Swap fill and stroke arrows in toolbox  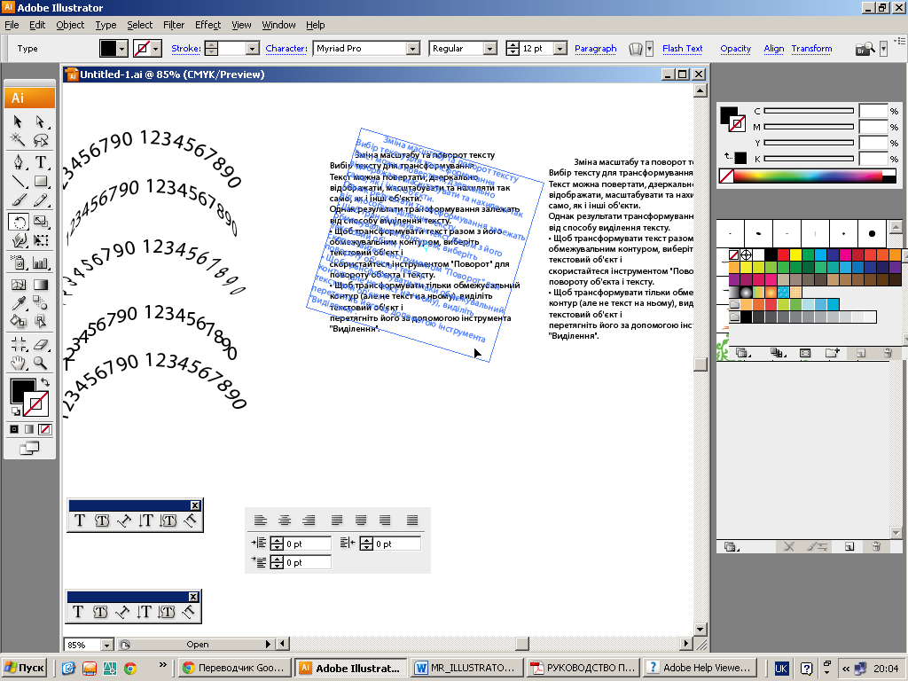[45, 382]
